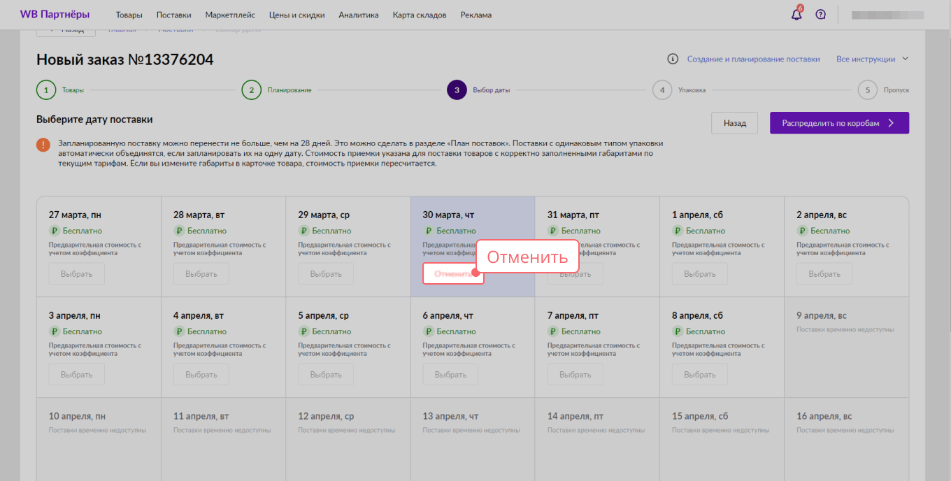Click the help question mark icon
This screenshot has height=481, width=951.
tap(820, 15)
